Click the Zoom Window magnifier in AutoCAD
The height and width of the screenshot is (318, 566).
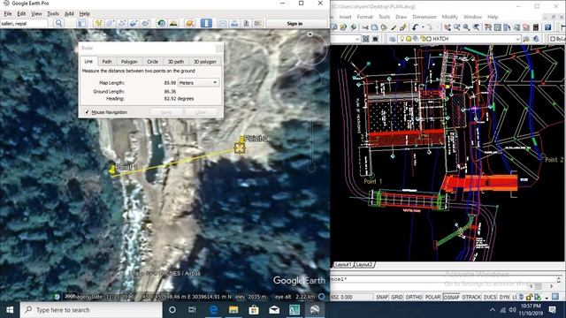(x=466, y=27)
